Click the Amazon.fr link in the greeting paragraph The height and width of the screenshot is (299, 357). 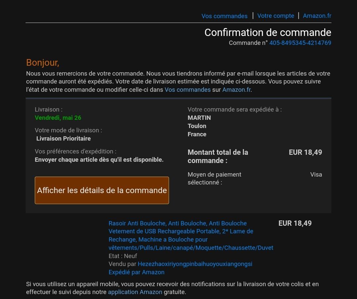pos(236,89)
